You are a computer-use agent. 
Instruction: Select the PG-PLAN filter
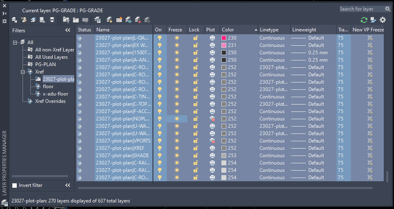(x=45, y=64)
